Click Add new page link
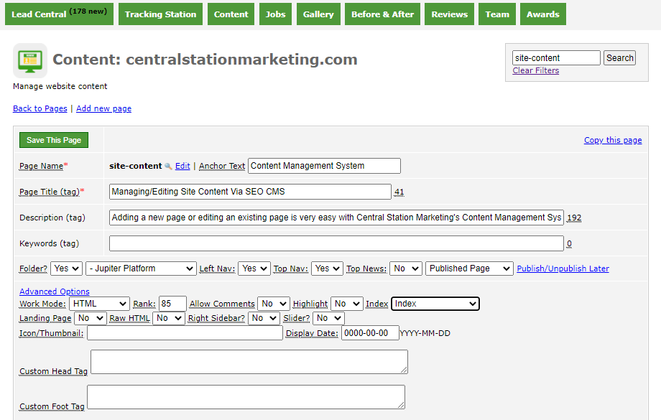661x420 pixels. [x=103, y=108]
